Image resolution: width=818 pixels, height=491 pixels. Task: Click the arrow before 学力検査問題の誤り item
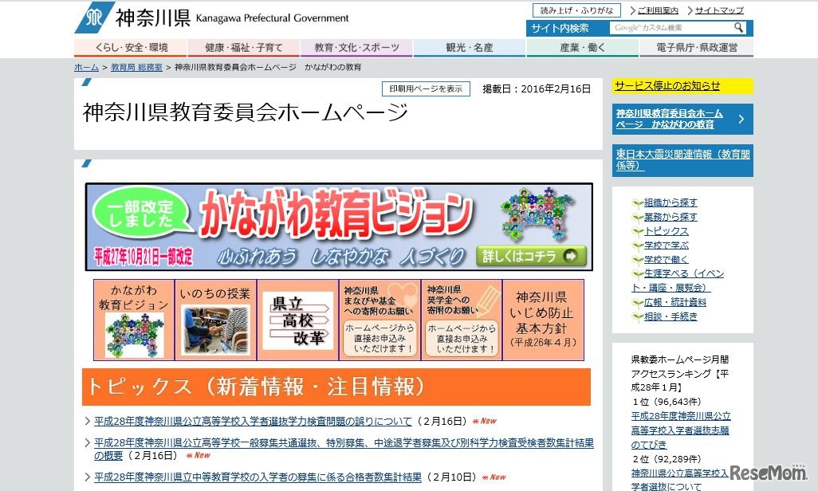pyautogui.click(x=88, y=421)
